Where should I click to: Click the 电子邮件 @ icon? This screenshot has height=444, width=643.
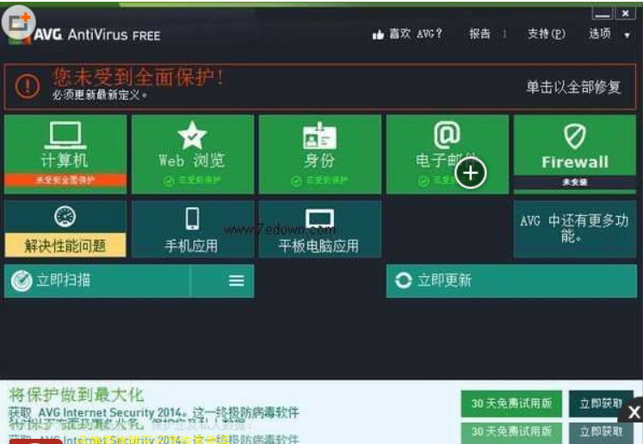click(447, 135)
